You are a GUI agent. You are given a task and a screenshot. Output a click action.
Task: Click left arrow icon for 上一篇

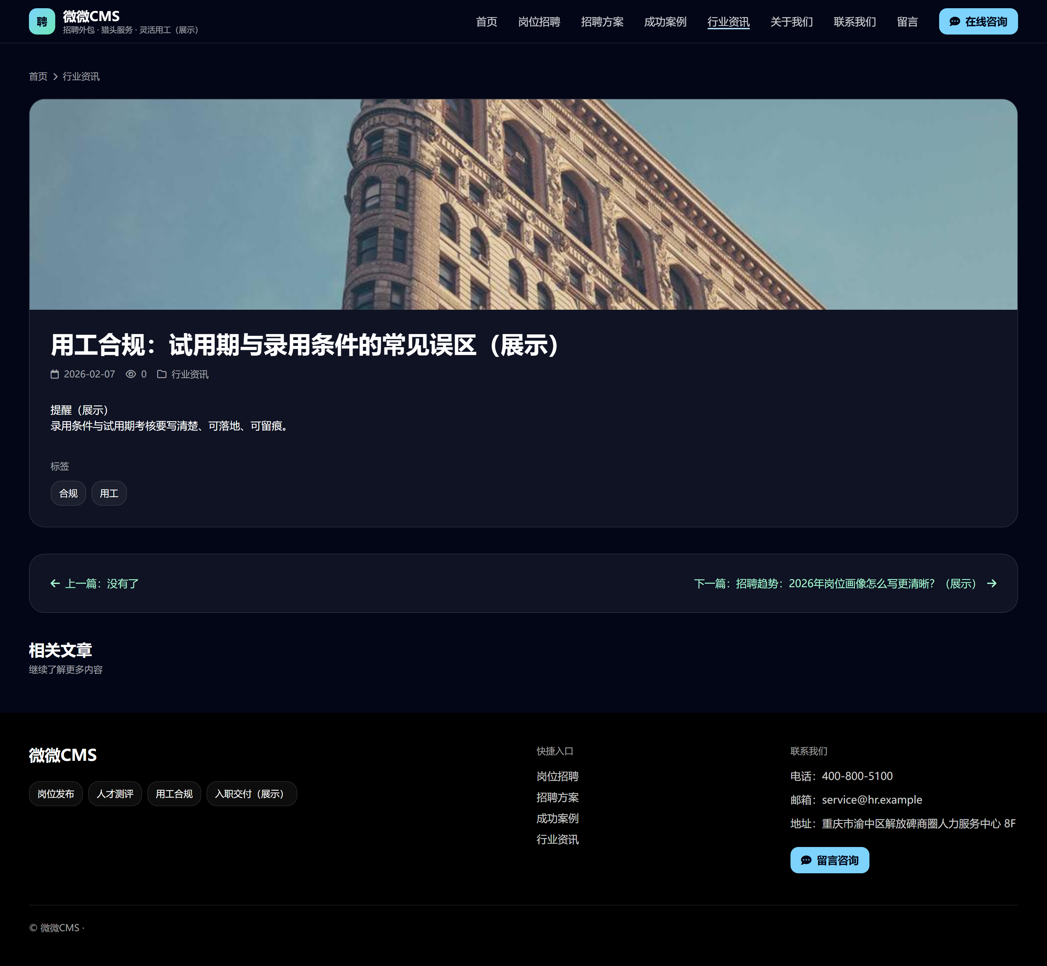55,583
